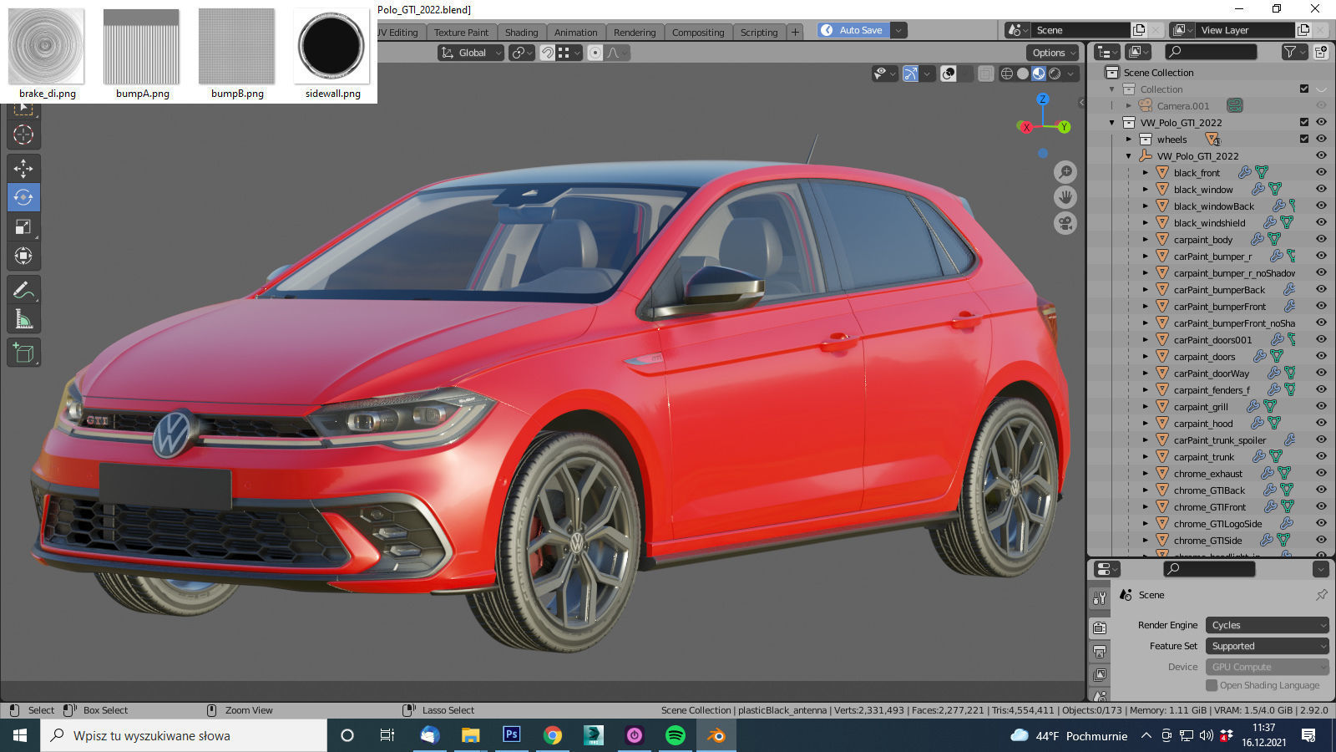Collapse the VW_Polo_GTI_2022 armature tree item
This screenshot has width=1336, height=752.
pos(1129,156)
